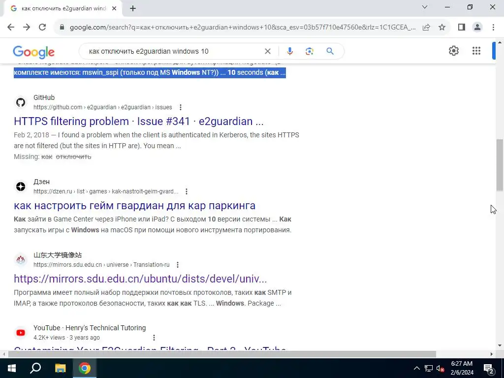Open the notification center icon
Viewport: 504px width, 378px height.
(x=489, y=368)
